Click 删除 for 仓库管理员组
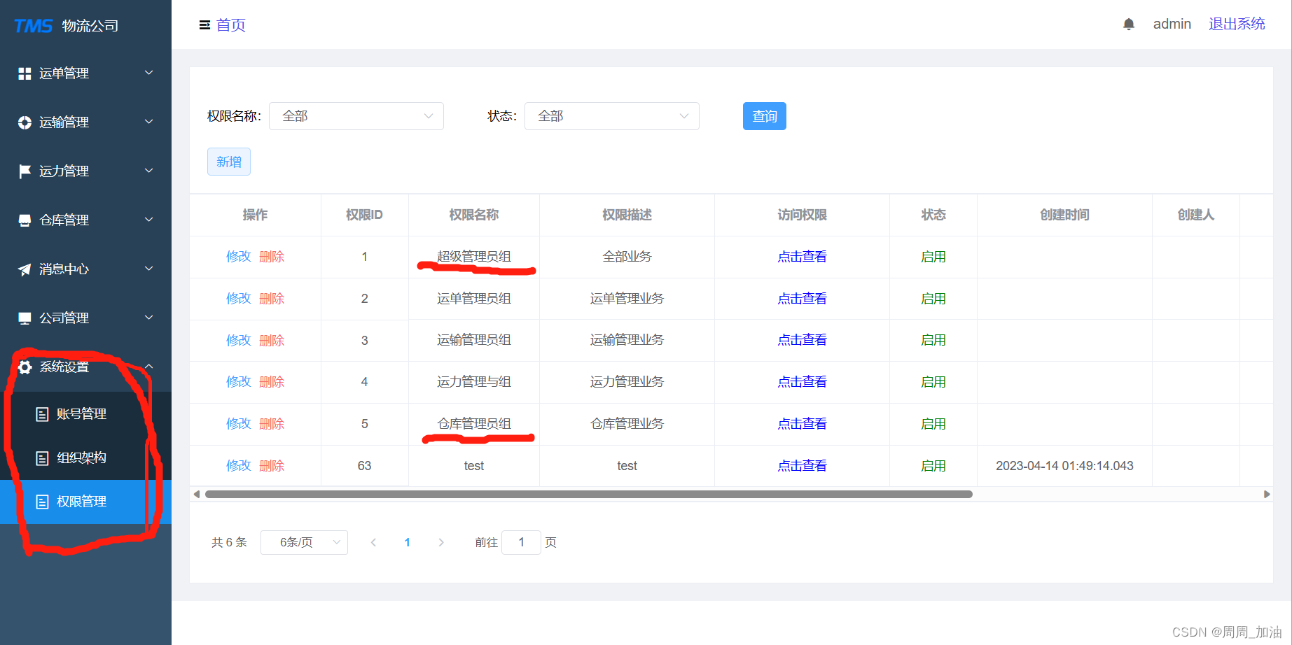1292x645 pixels. [x=272, y=424]
